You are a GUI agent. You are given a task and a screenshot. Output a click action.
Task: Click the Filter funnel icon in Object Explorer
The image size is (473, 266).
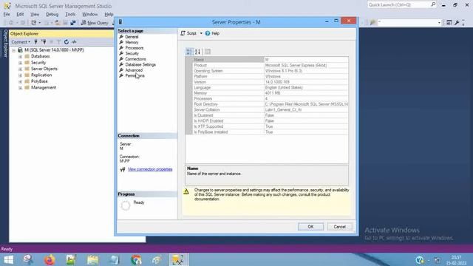point(59,42)
